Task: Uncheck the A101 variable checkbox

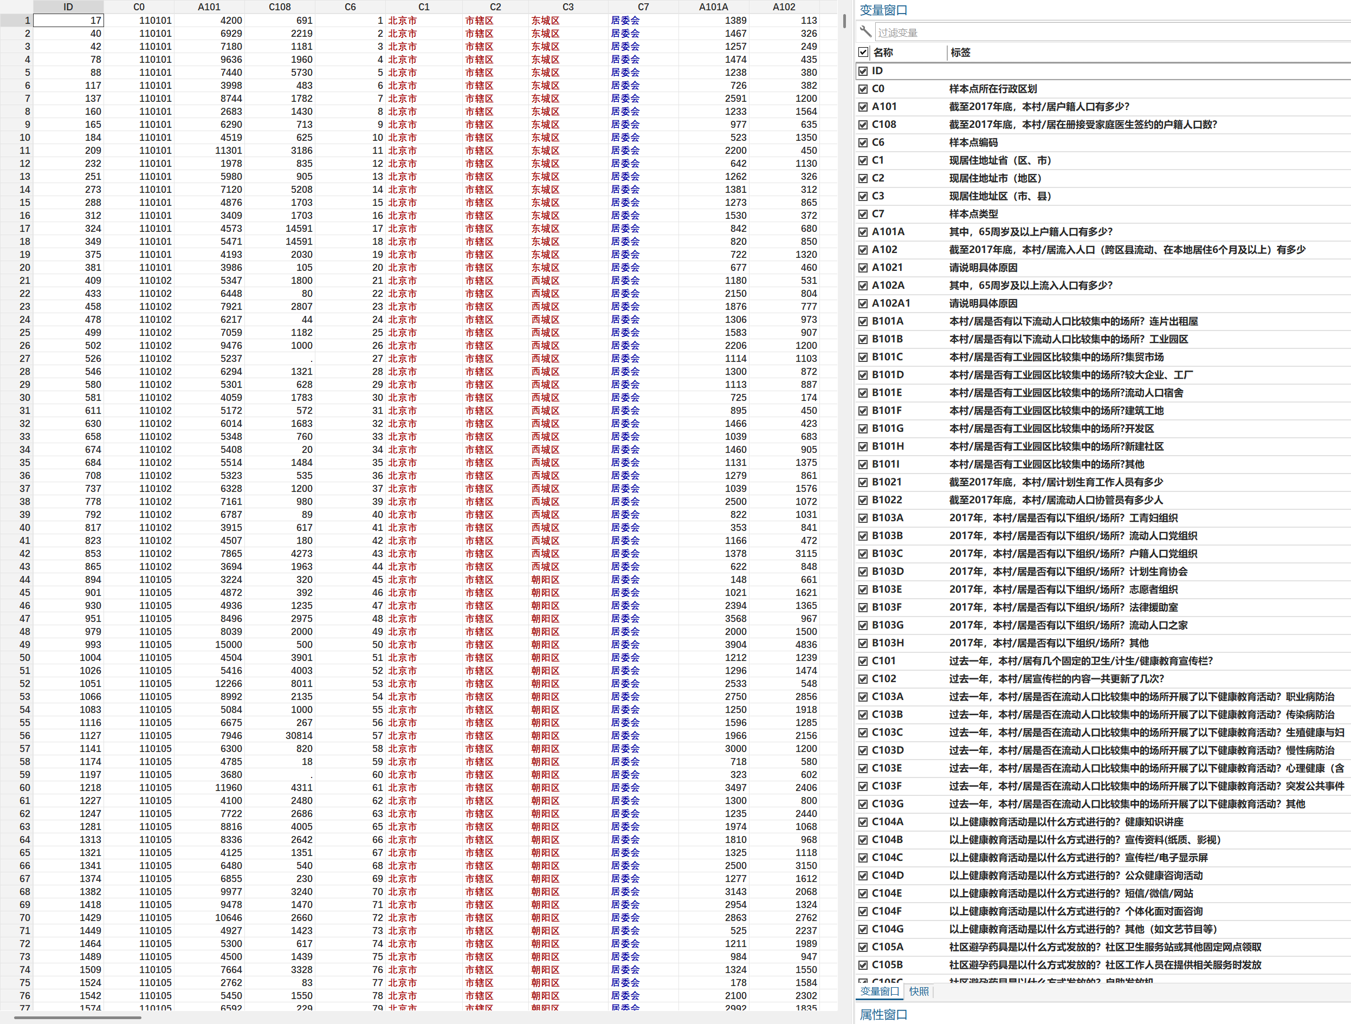Action: pos(863,107)
